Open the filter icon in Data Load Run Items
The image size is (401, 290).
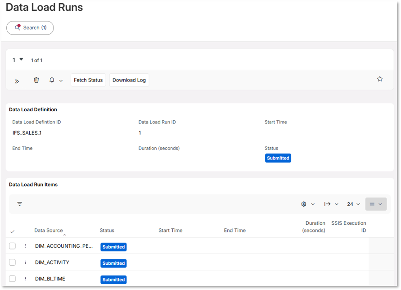point(20,204)
